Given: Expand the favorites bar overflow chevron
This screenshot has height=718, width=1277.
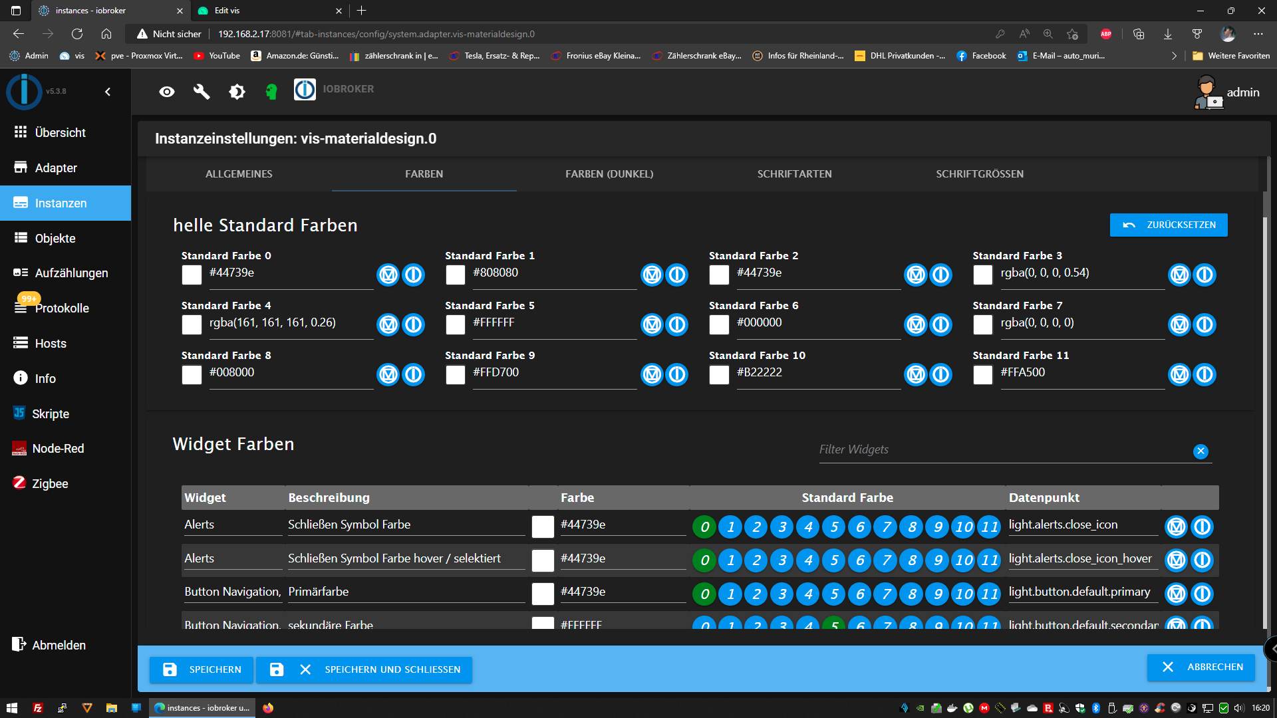Looking at the screenshot, I should point(1174,56).
